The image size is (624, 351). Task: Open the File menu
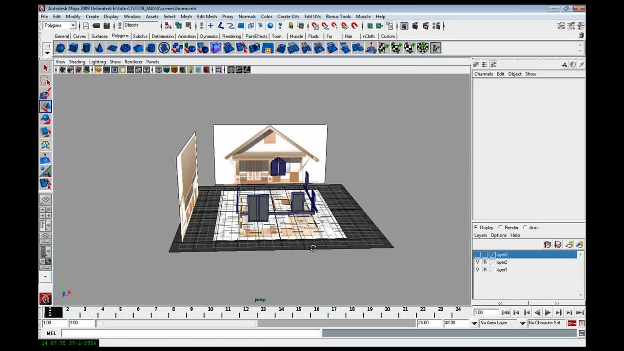[x=44, y=17]
